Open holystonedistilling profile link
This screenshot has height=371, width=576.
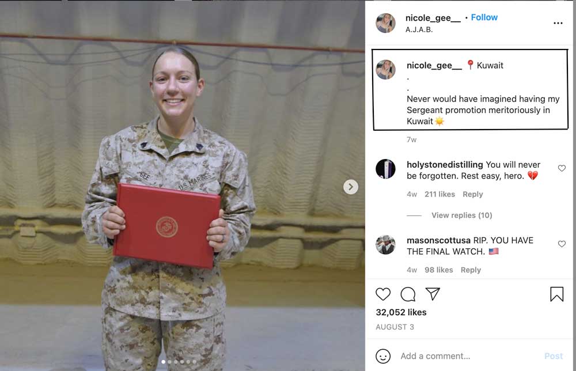445,165
